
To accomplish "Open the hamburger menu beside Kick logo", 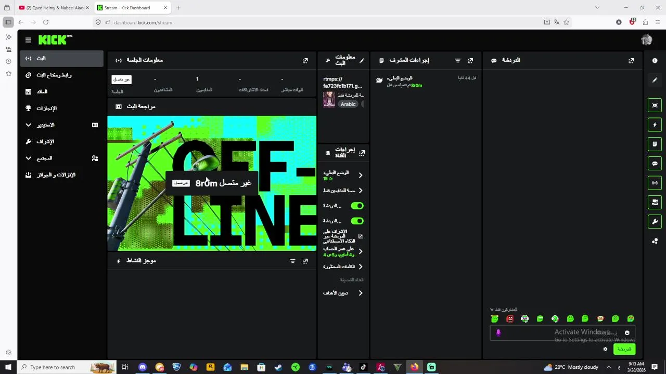I will (x=28, y=39).
